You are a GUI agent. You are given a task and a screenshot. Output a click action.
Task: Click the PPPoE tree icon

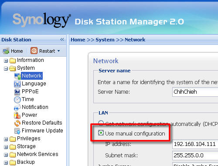click(17, 92)
